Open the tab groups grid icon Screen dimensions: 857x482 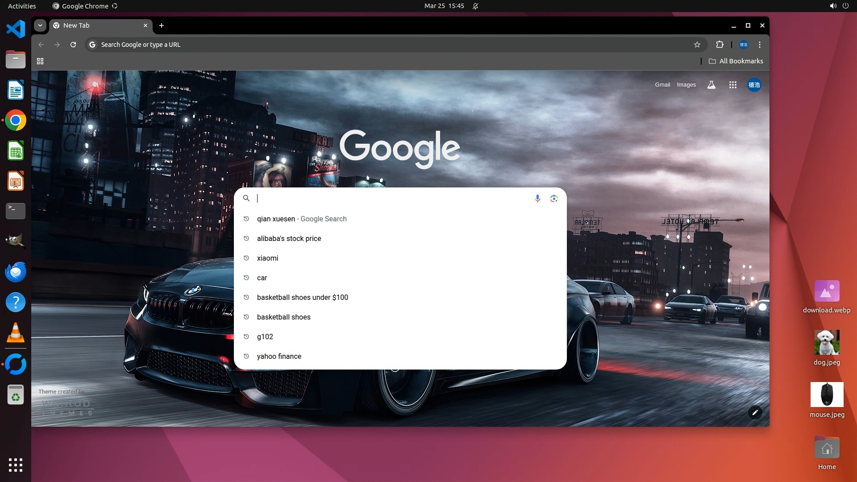[x=40, y=61]
